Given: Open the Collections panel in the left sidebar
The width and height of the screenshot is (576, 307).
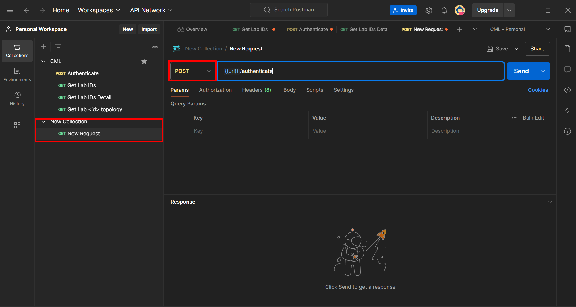Looking at the screenshot, I should (17, 51).
